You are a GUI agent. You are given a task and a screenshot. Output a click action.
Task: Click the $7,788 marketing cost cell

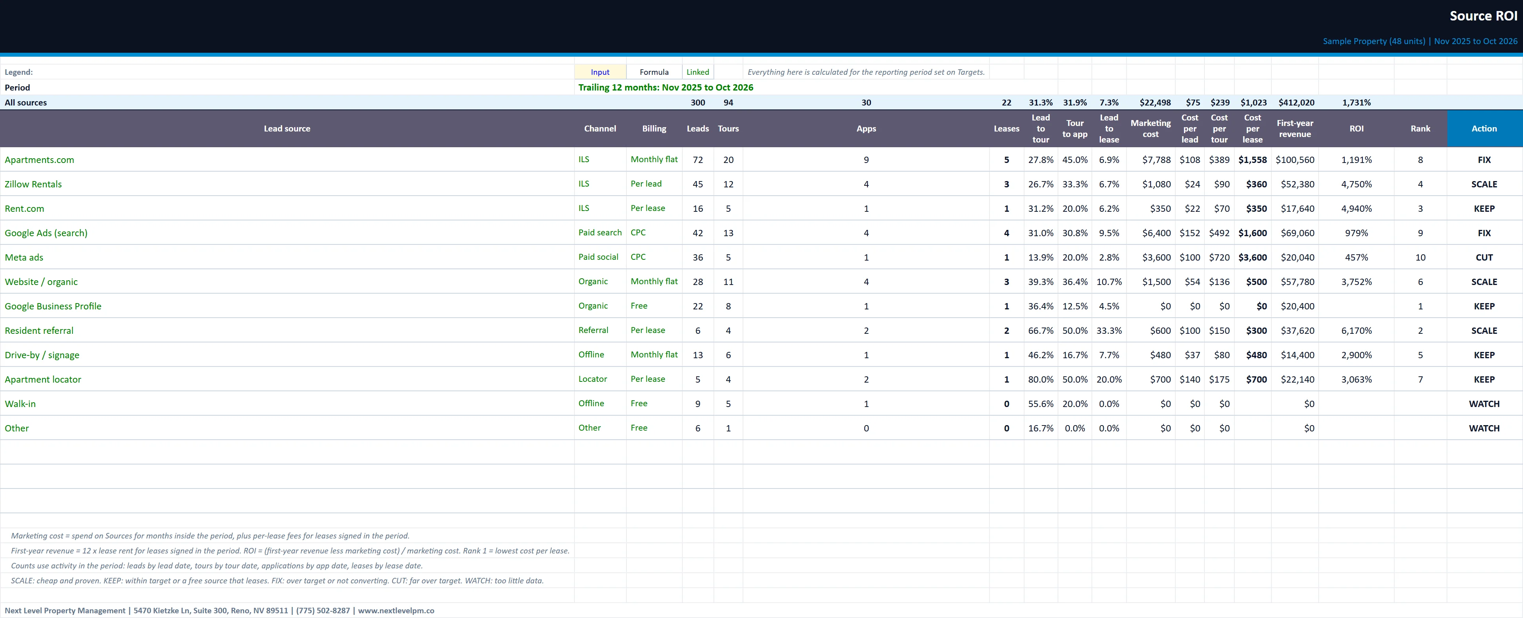coord(1151,159)
